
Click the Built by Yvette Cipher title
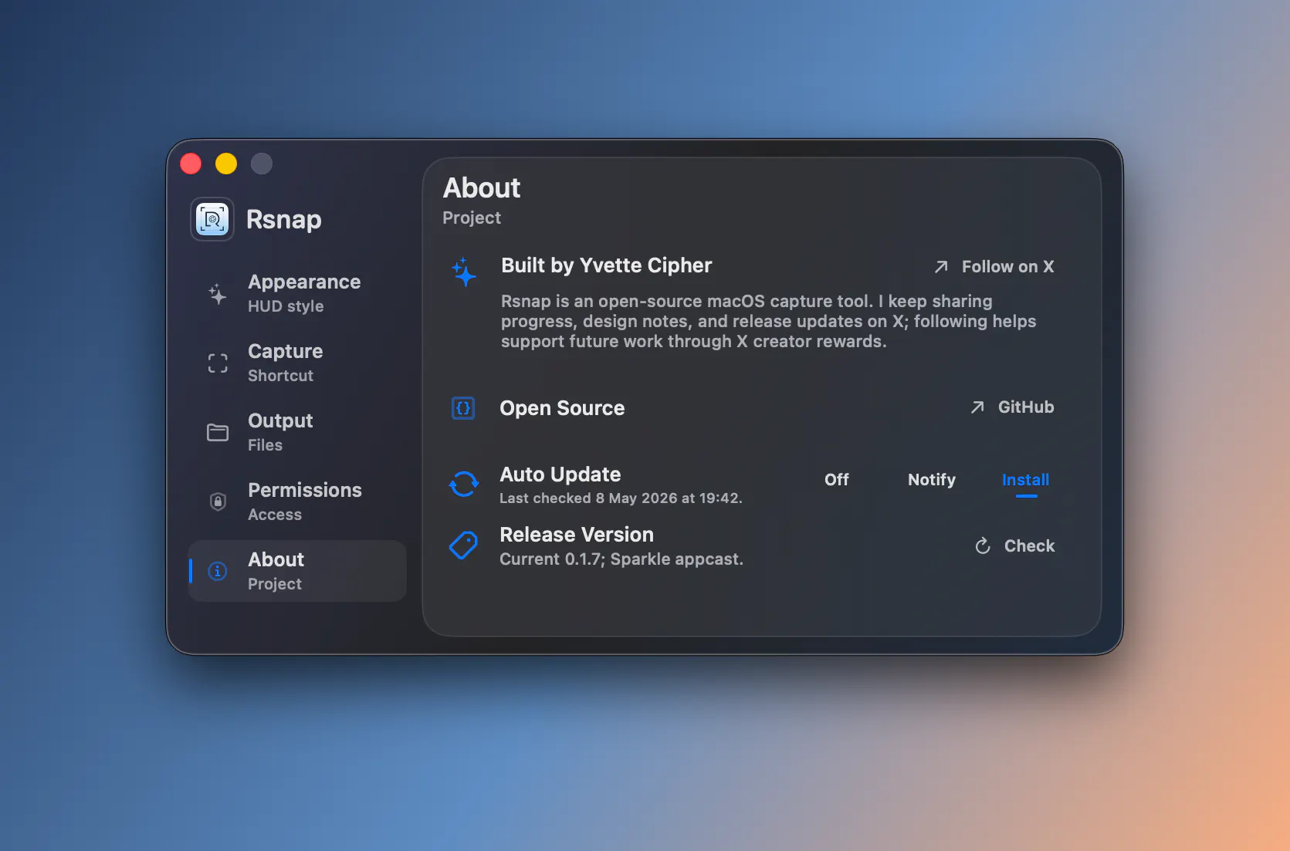(x=607, y=265)
